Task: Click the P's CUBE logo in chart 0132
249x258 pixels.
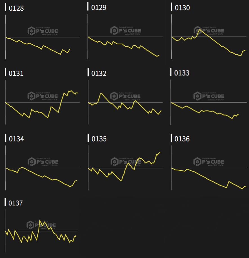Action: click(125, 96)
